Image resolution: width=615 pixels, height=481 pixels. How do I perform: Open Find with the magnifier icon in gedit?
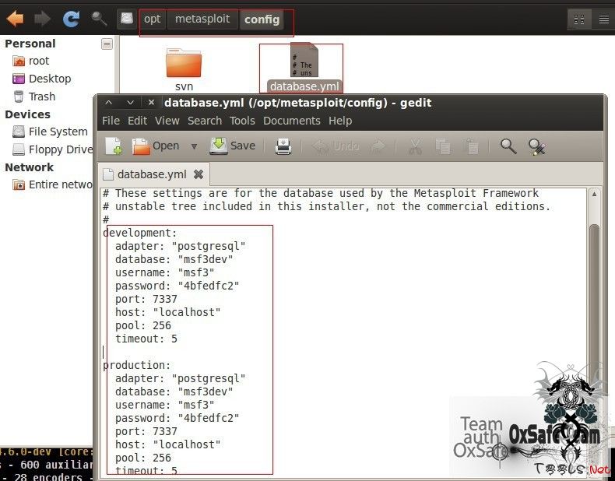tap(508, 146)
